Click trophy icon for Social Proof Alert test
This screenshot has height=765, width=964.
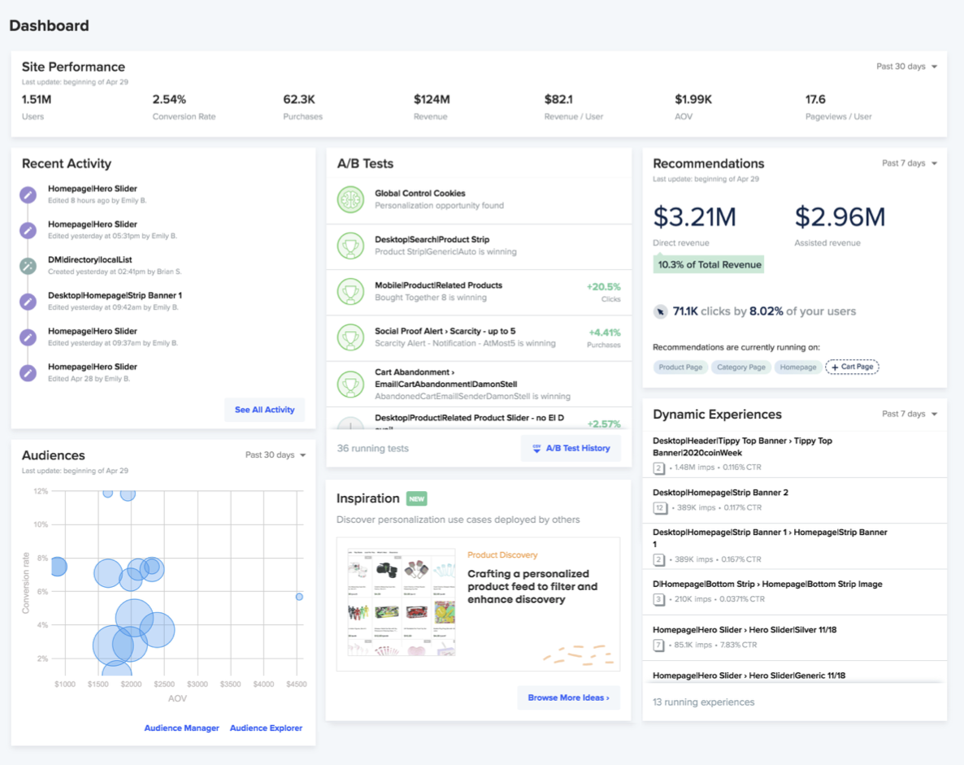[x=350, y=337]
